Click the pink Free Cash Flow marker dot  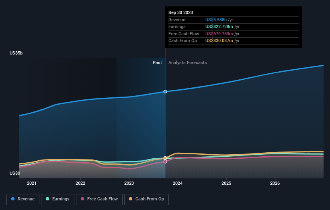(x=165, y=162)
